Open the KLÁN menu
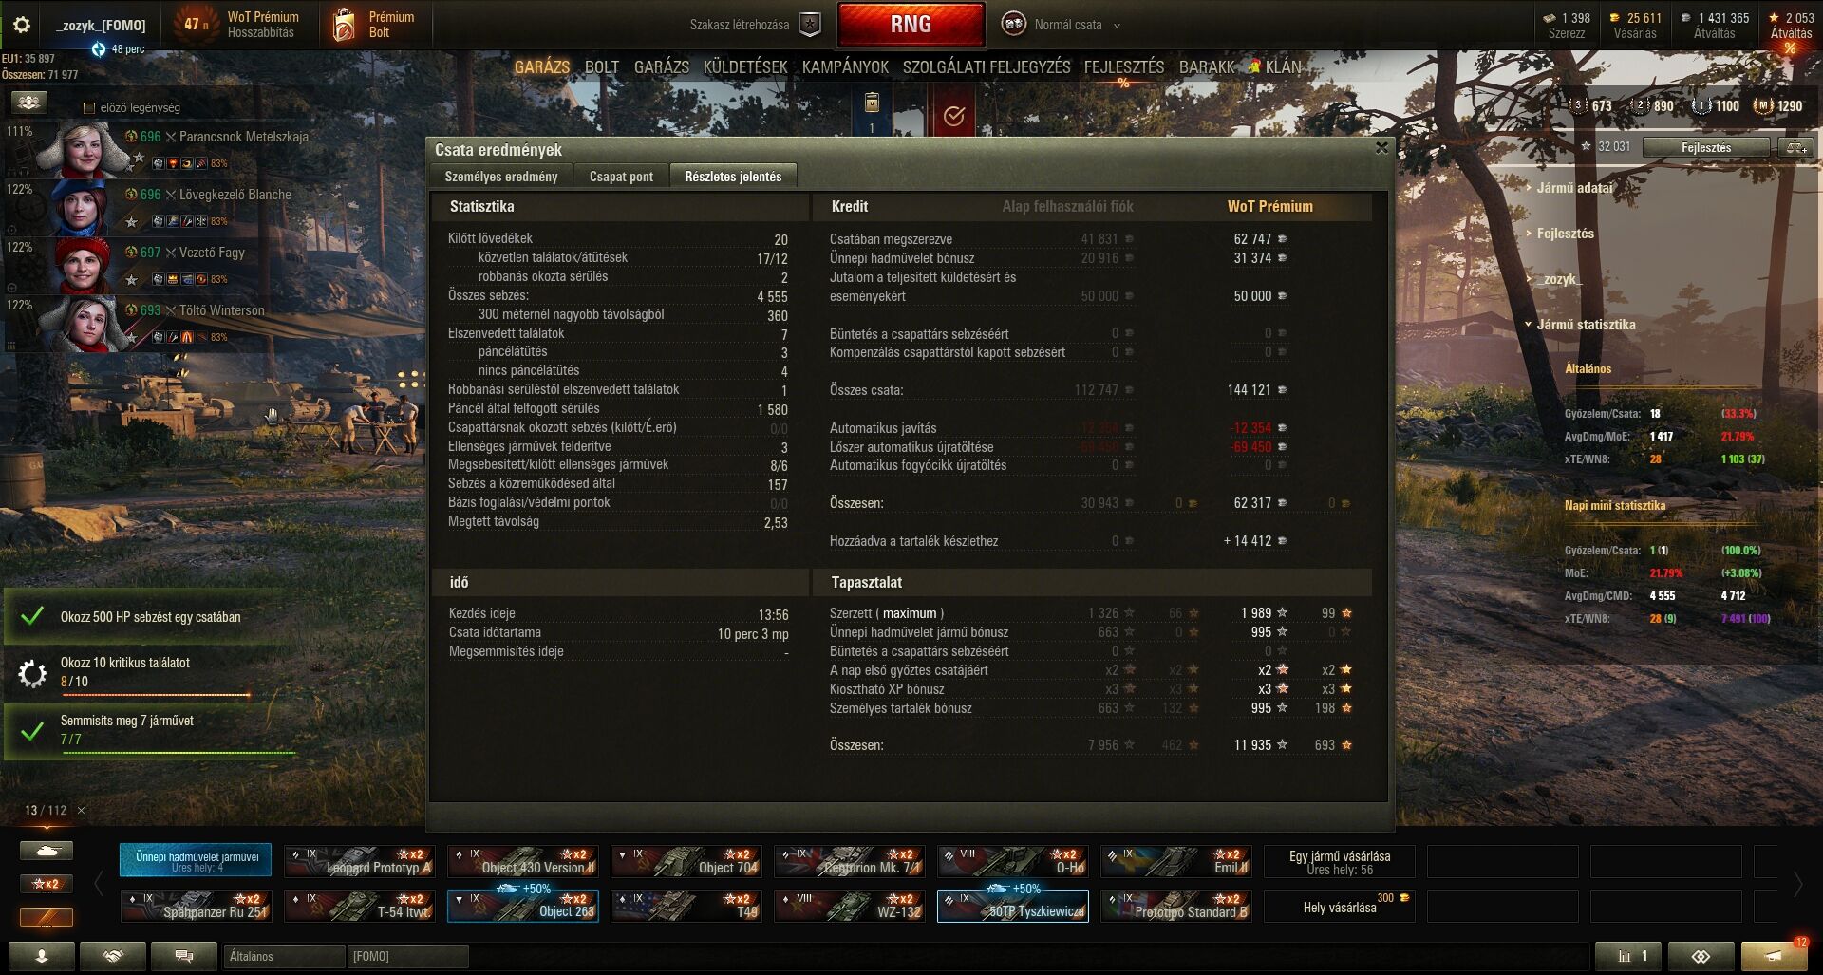 coord(1283,66)
